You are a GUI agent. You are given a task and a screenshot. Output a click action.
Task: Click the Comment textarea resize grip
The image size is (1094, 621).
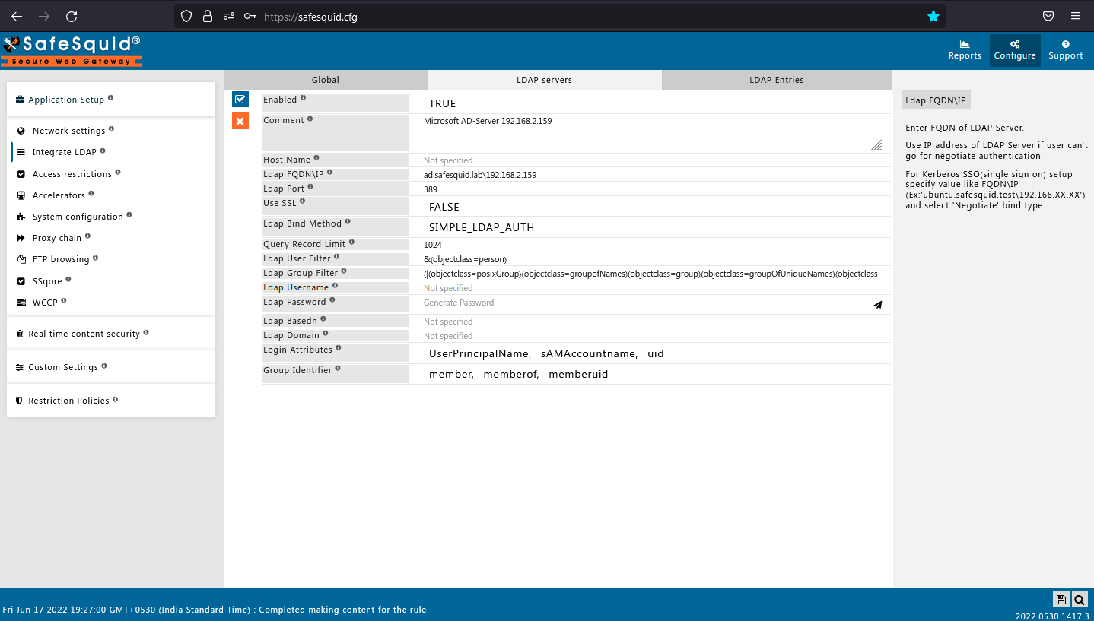[x=876, y=145]
